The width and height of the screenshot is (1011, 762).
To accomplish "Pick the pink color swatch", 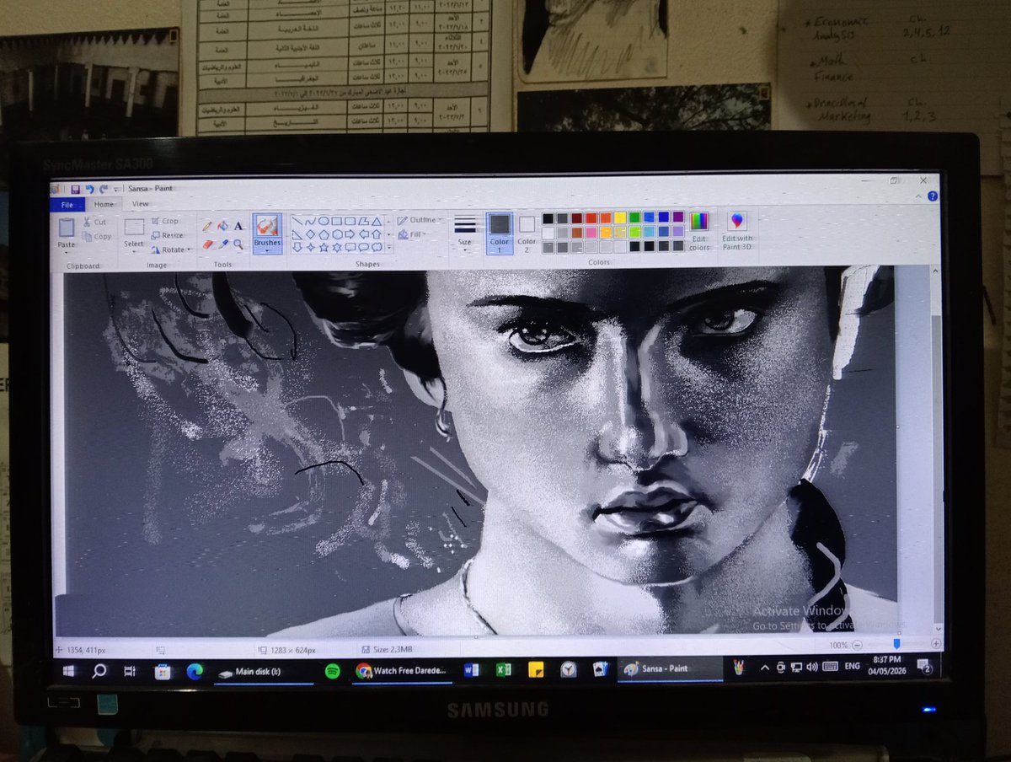I will pyautogui.click(x=591, y=232).
